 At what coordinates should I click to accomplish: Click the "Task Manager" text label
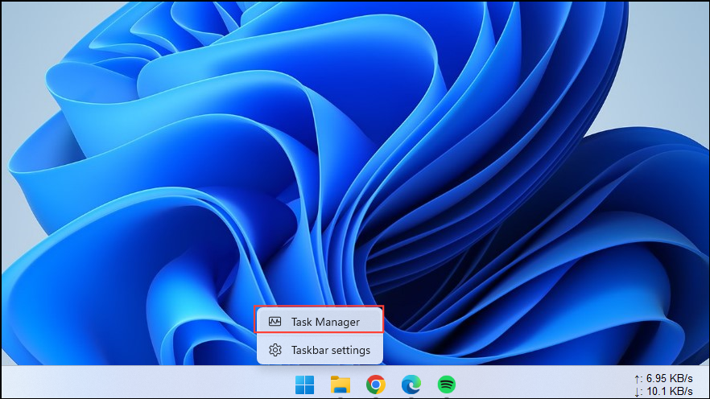click(x=325, y=322)
